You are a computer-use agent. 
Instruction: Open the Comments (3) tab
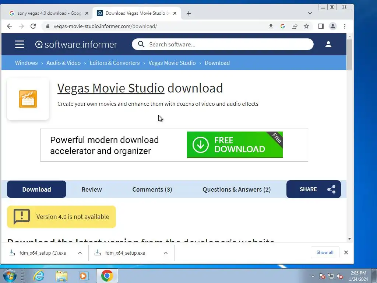coord(152,189)
